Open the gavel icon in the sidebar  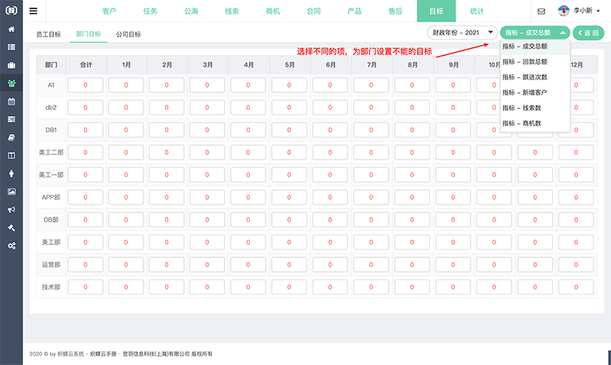point(11,228)
